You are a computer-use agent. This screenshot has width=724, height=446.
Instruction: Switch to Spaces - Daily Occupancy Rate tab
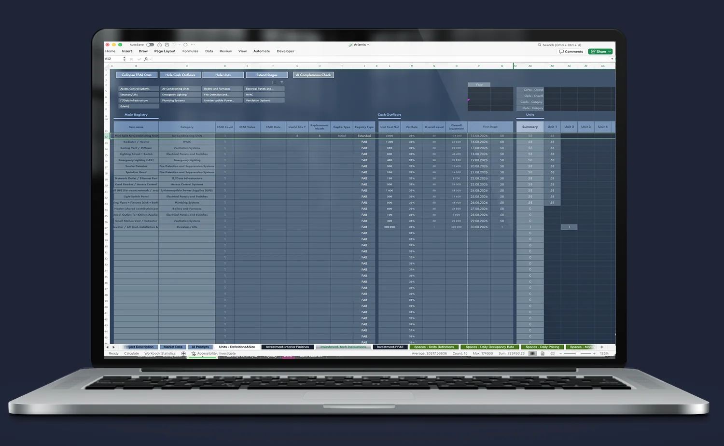[x=489, y=347]
